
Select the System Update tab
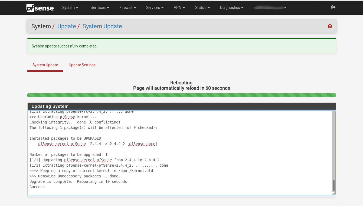point(45,65)
